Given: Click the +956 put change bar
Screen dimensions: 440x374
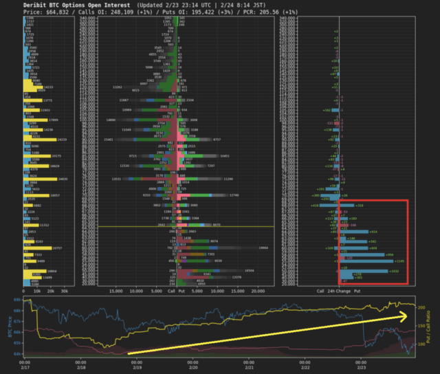Looking at the screenshot, I should coord(363,254).
